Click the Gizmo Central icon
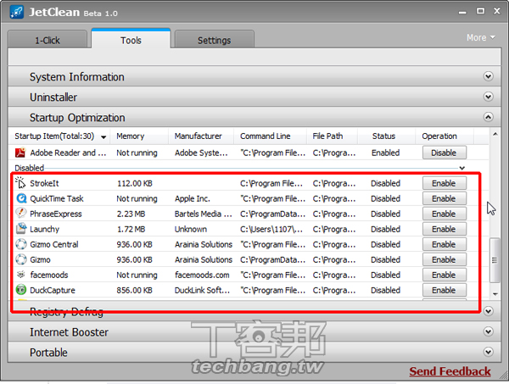The image size is (509, 384). point(21,244)
